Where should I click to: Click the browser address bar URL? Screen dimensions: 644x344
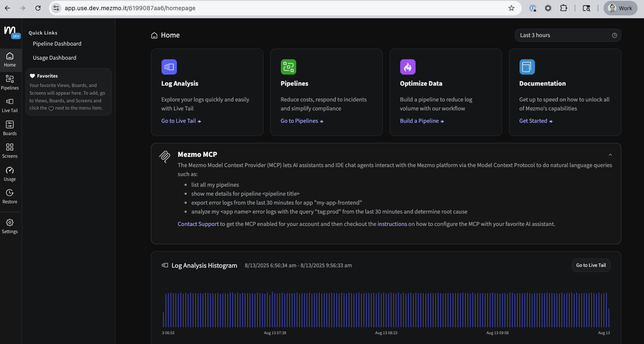pos(130,8)
